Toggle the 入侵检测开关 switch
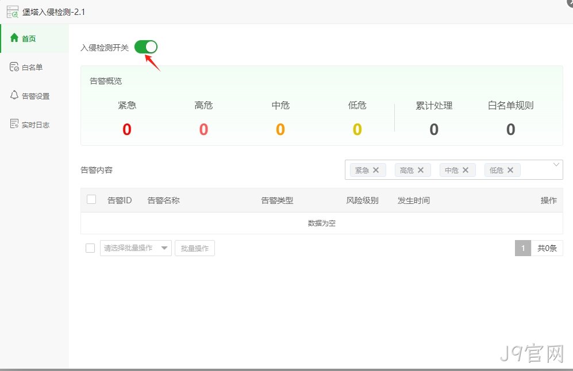 pos(146,47)
